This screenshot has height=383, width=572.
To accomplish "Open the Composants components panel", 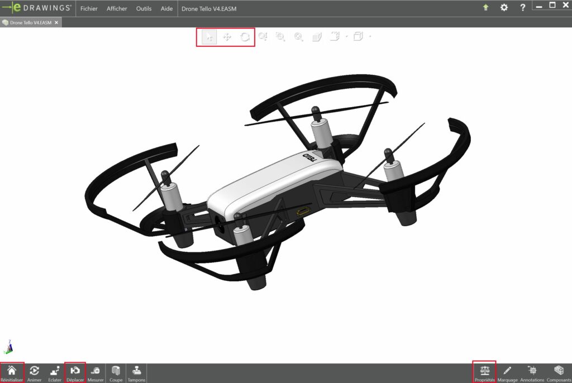I will 559,373.
